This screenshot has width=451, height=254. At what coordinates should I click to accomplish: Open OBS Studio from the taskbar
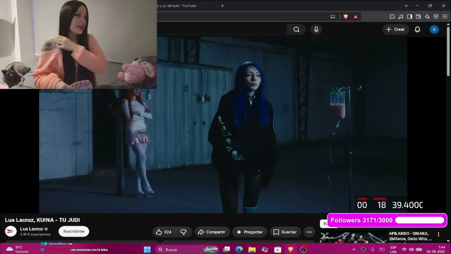[x=304, y=249]
